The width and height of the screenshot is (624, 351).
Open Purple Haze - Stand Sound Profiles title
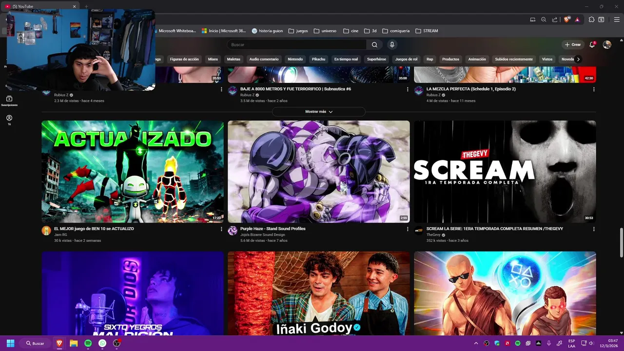click(x=273, y=229)
